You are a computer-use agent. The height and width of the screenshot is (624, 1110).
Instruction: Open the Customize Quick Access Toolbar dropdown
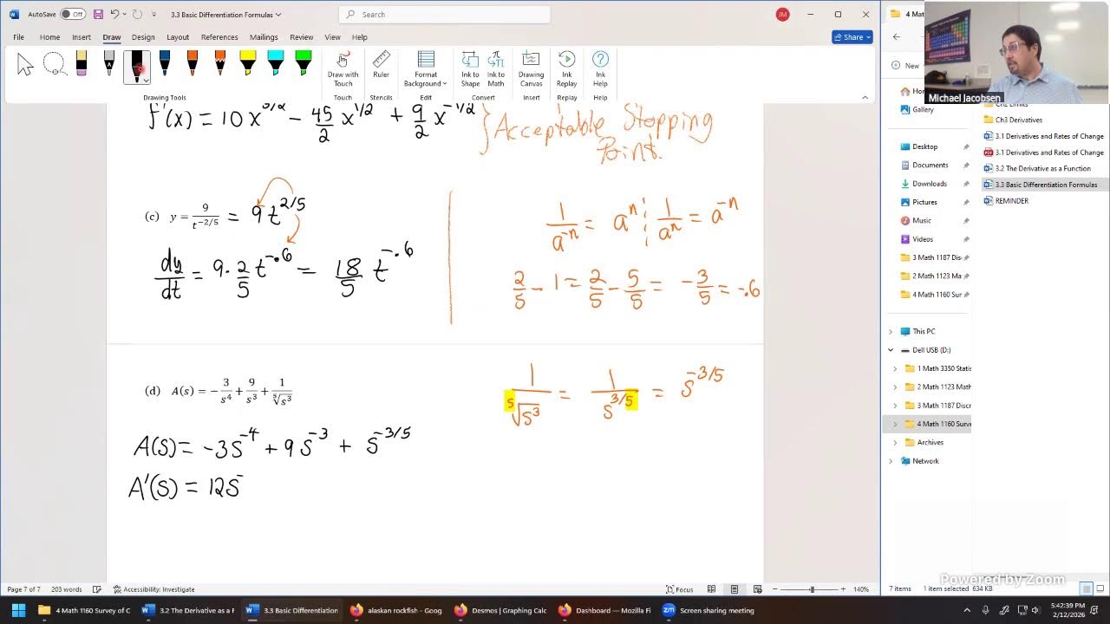(154, 15)
